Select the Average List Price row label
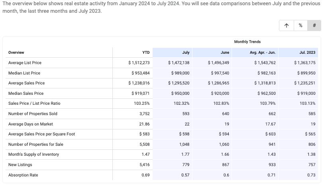 [25, 63]
